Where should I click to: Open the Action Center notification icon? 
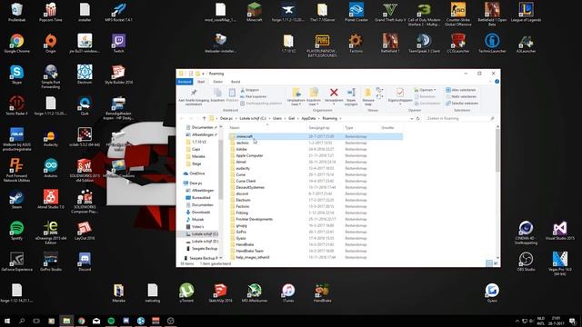coord(572,321)
